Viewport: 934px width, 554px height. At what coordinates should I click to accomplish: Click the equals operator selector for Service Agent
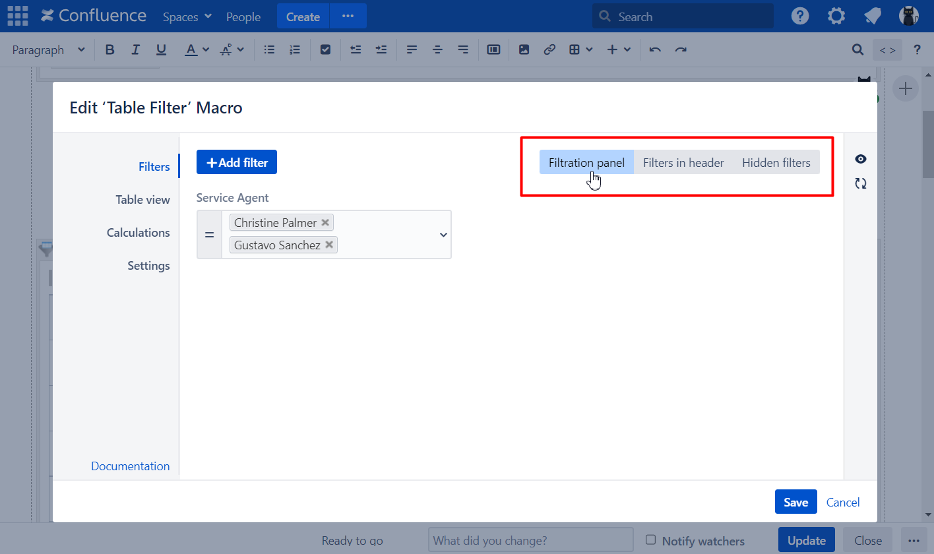click(x=209, y=235)
